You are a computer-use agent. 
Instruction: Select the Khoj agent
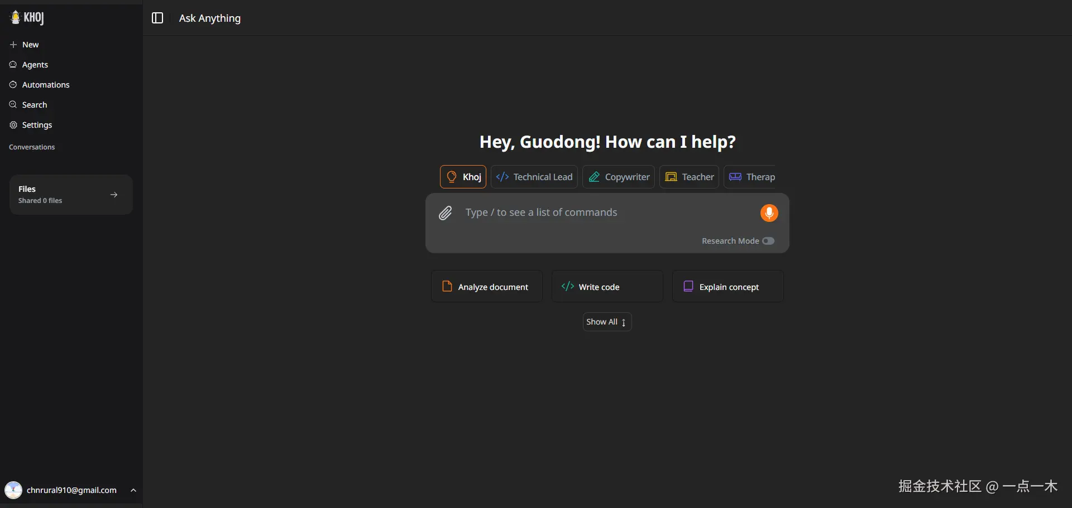pyautogui.click(x=463, y=177)
